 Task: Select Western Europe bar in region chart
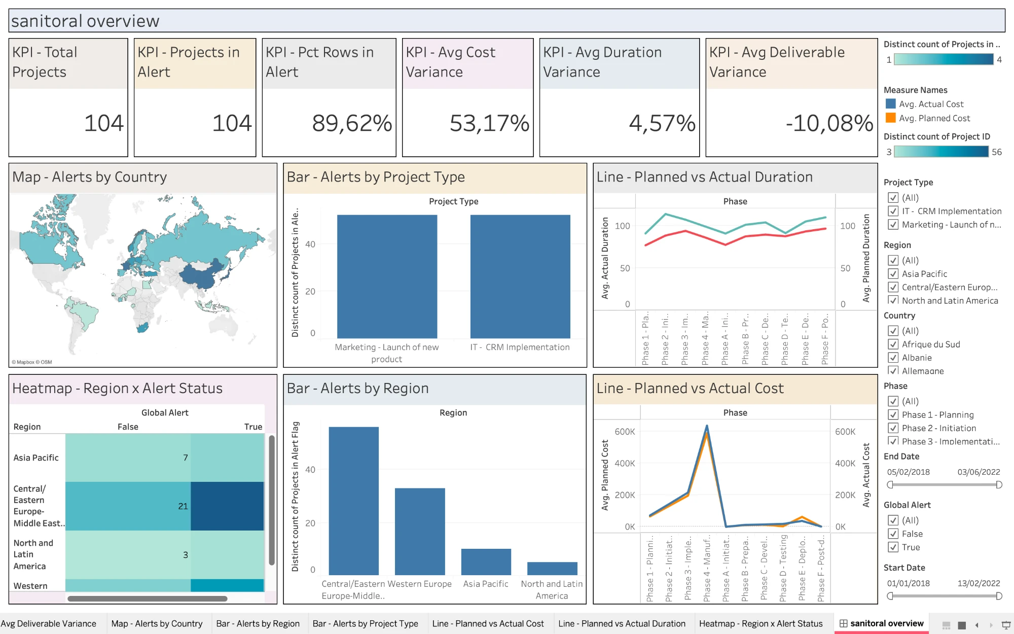[420, 532]
